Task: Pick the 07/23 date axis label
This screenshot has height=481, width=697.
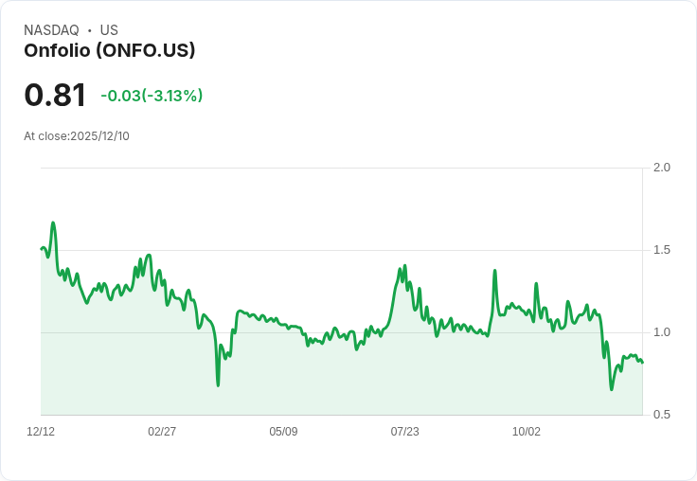Action: (x=404, y=432)
